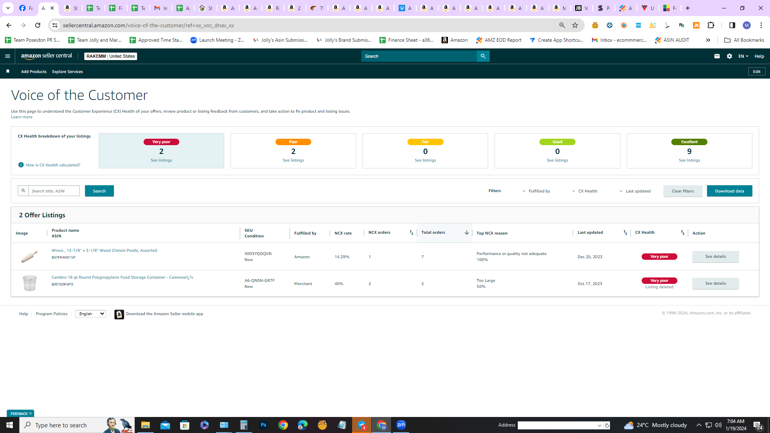Open the weather widget in the taskbar

[655, 425]
